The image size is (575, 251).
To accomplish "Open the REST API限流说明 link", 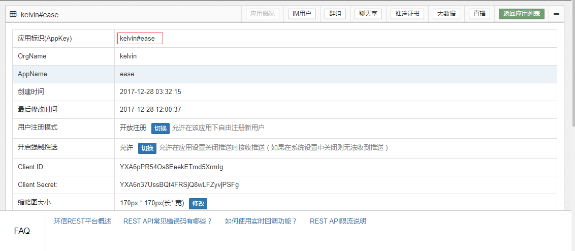I will [338, 222].
